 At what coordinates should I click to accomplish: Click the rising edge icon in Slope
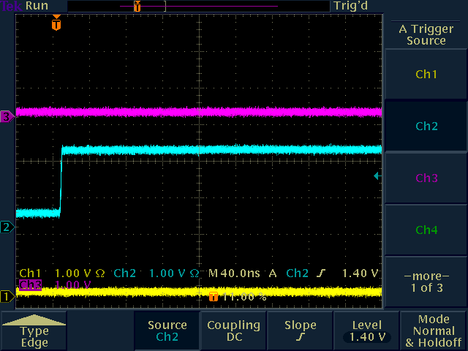click(300, 337)
